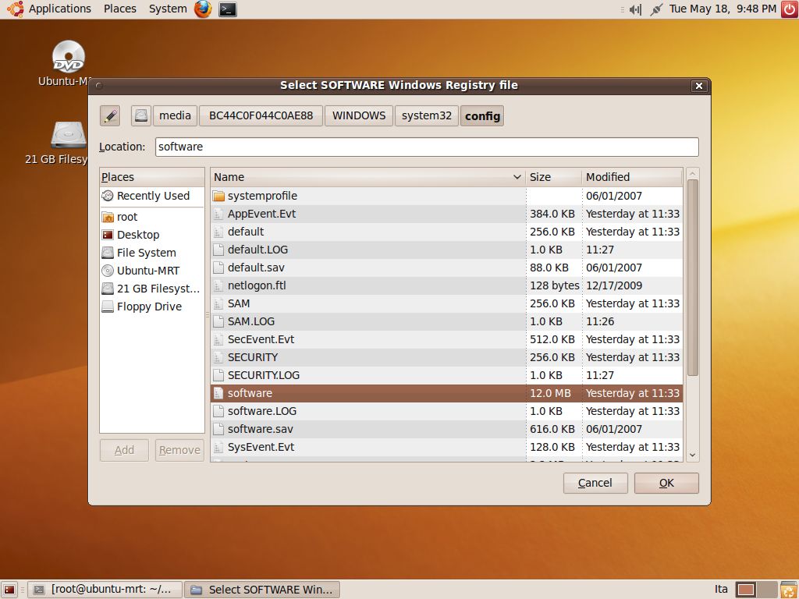799x599 pixels.
Task: Select the SAM.LOG file
Action: (x=446, y=321)
